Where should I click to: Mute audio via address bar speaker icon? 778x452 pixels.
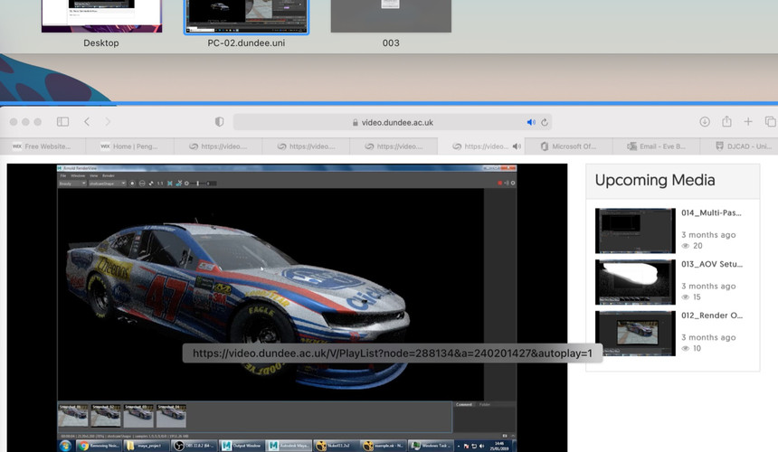tap(531, 122)
